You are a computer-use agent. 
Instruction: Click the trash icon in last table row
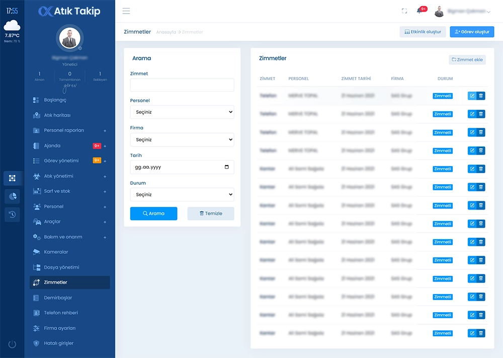(481, 333)
